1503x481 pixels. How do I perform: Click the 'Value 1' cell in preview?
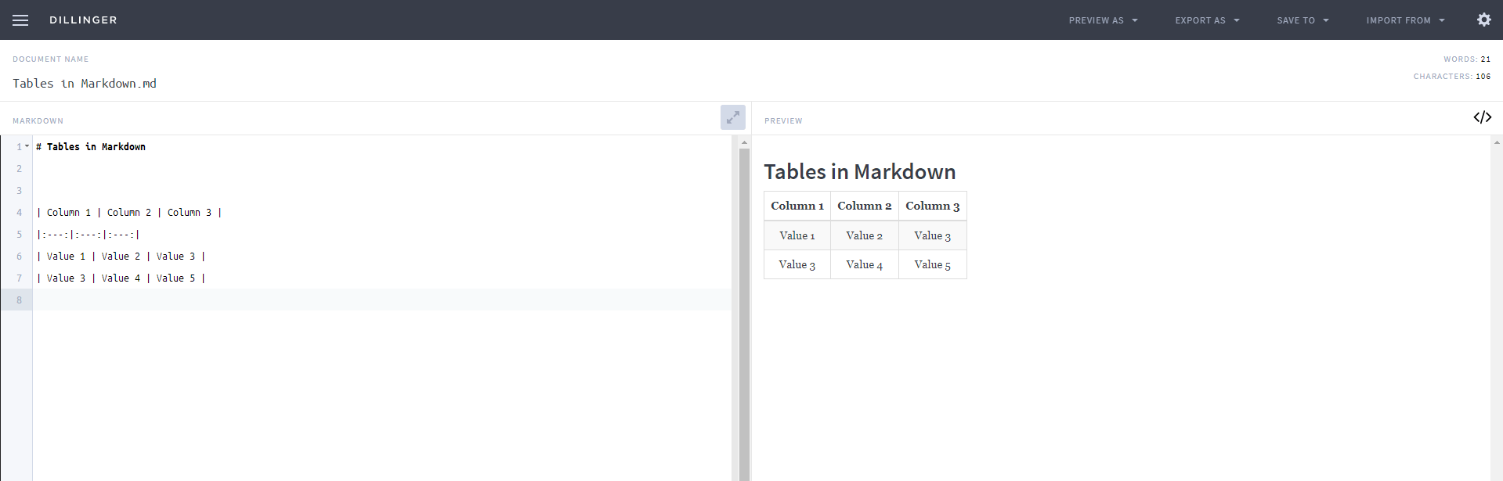click(797, 235)
